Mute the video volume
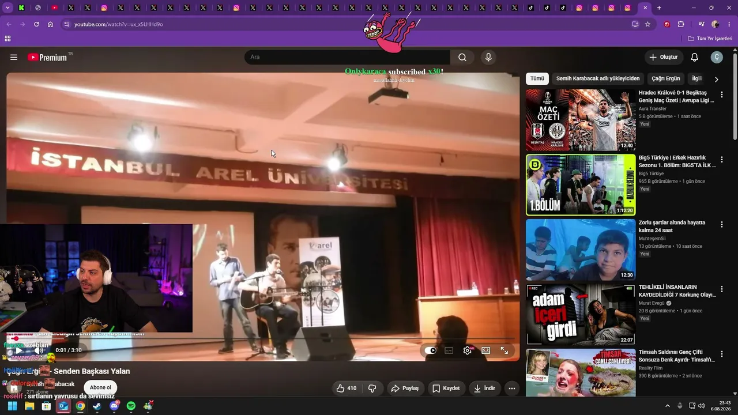This screenshot has width=738, height=415. coord(39,350)
